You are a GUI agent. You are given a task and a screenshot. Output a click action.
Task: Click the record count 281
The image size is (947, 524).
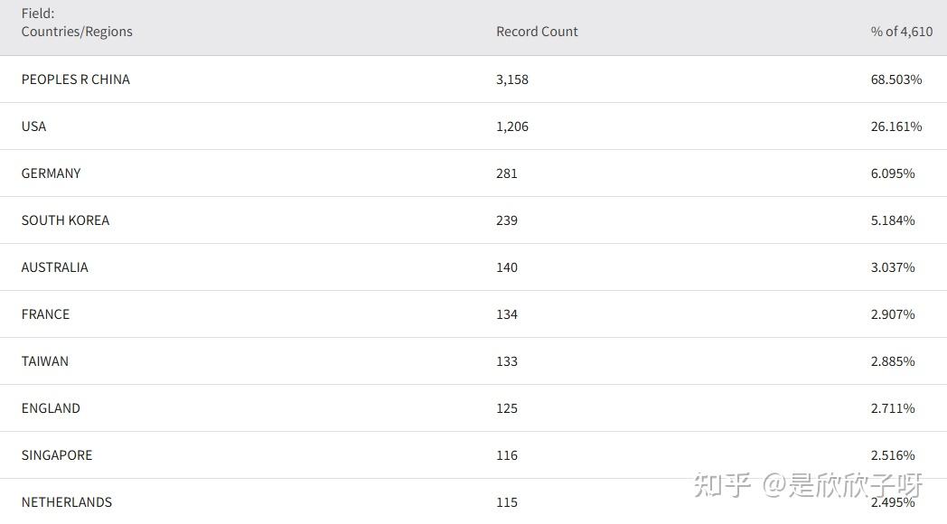coord(507,173)
